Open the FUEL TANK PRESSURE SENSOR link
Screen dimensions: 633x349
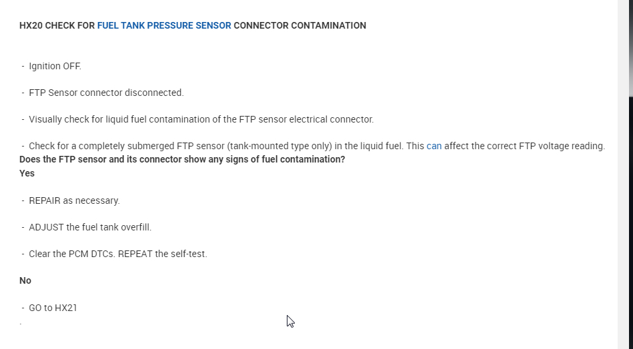pyautogui.click(x=164, y=26)
